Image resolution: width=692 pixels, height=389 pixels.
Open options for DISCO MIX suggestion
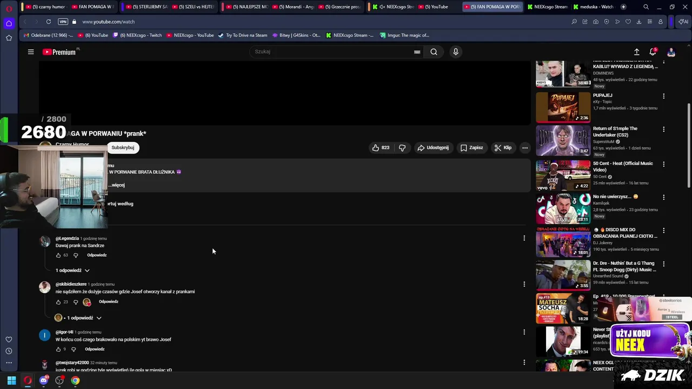click(663, 231)
